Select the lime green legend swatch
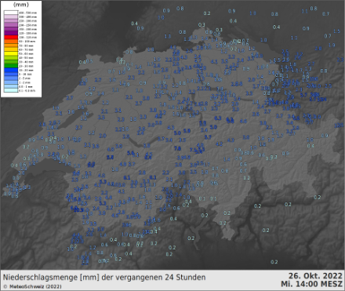The width and height of the screenshot is (345, 291). click(11, 57)
